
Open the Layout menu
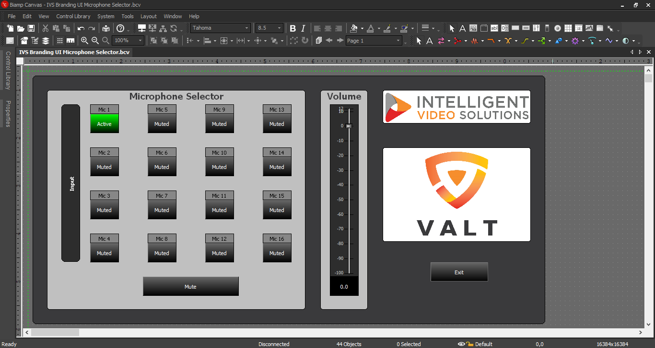tap(149, 16)
